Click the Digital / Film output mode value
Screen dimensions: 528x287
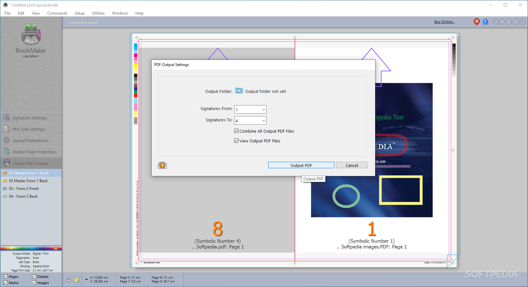coord(40,254)
